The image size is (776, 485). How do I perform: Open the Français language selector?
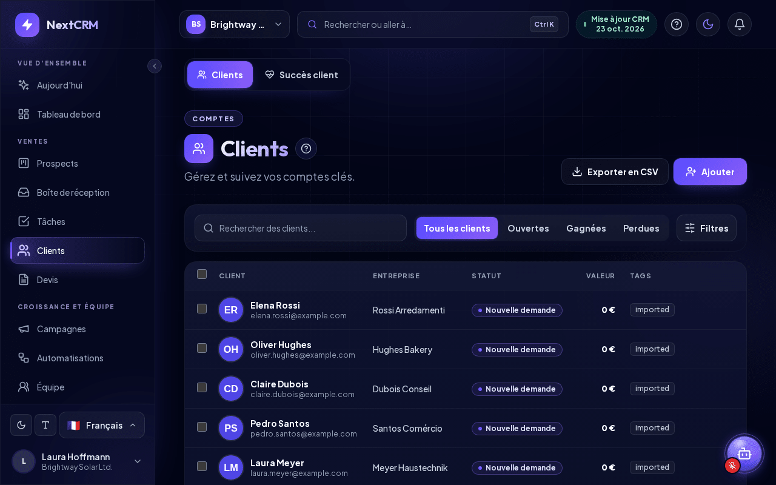[102, 425]
